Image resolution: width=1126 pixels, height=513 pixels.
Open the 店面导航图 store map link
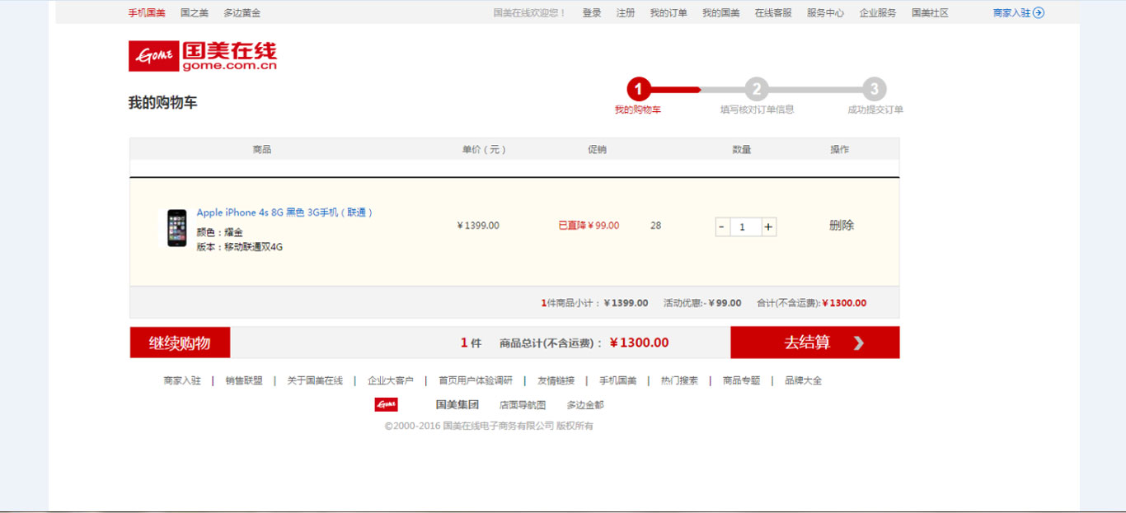coord(523,404)
